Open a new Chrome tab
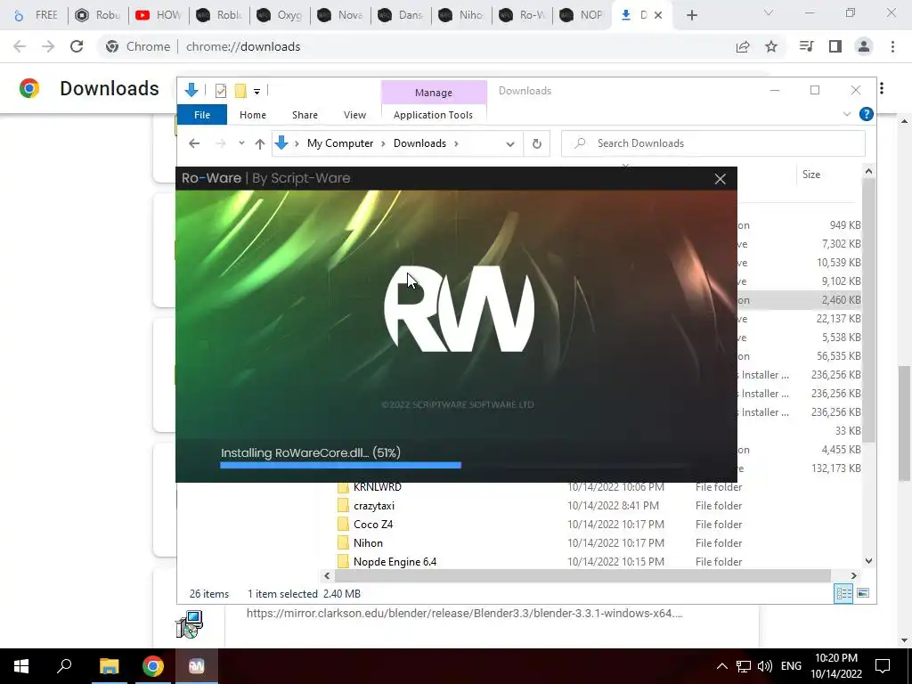The width and height of the screenshot is (912, 684). pos(691,15)
